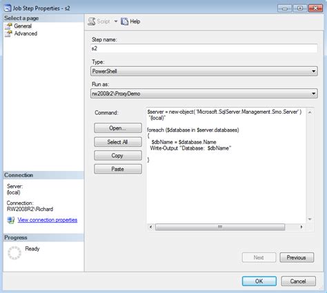Click the Job Step Properties title icon
Screen dimensions: 327x293
[x=8, y=8]
